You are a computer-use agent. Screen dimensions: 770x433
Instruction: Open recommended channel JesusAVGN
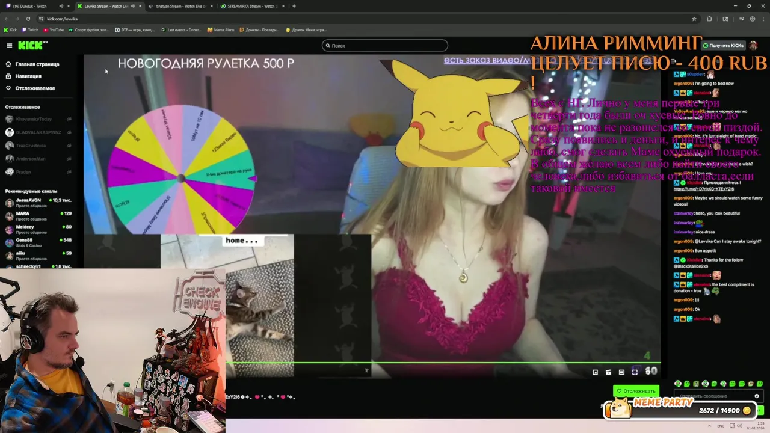pyautogui.click(x=38, y=203)
